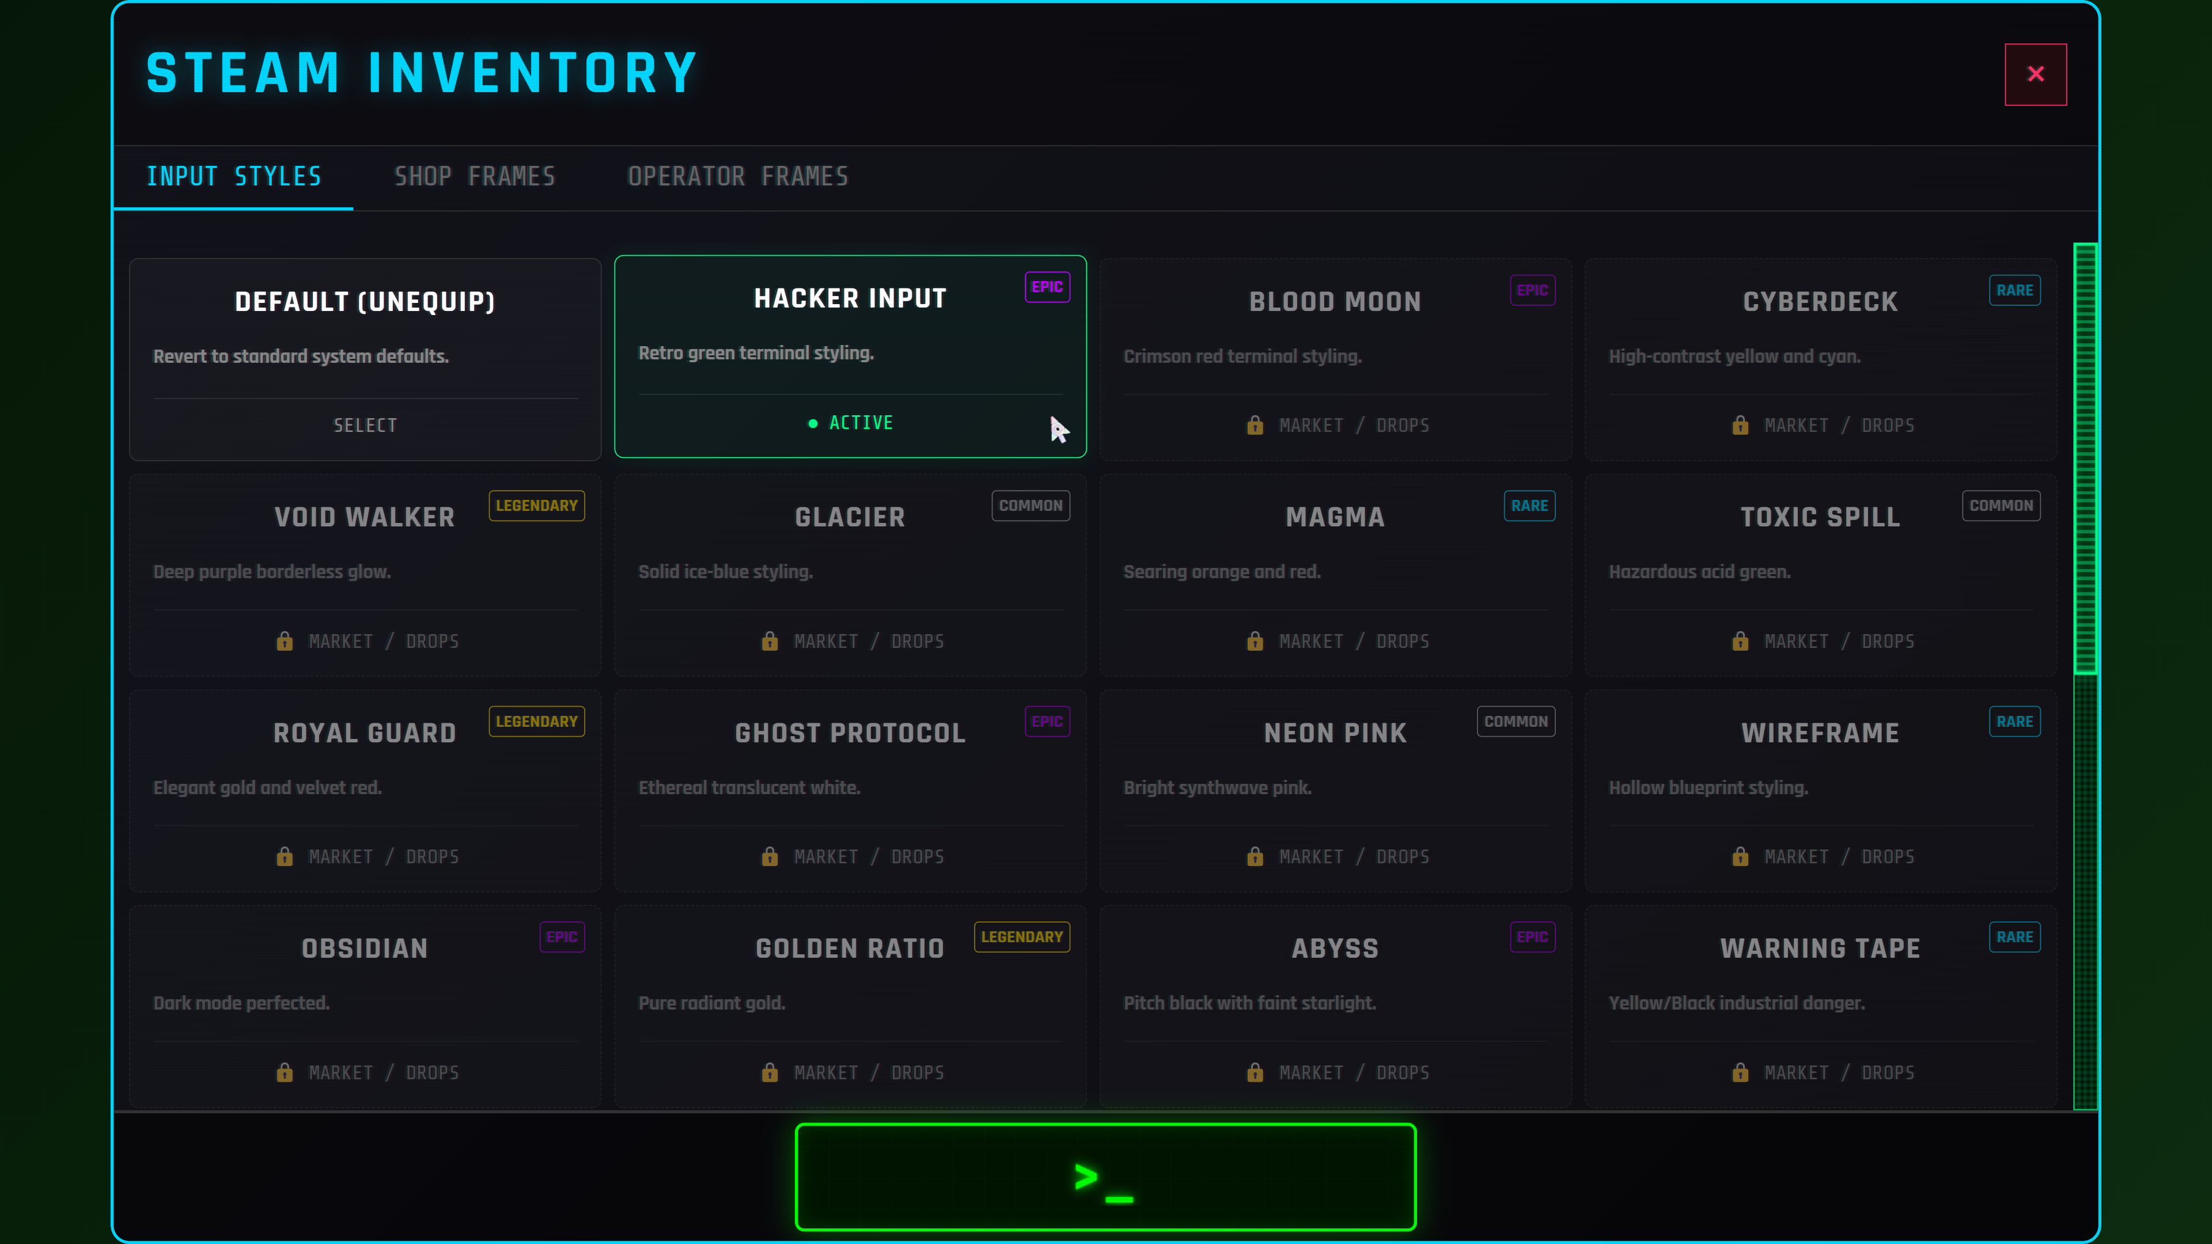Viewport: 2212px width, 1244px height.
Task: Click the Steam Inventory heading
Action: click(422, 73)
